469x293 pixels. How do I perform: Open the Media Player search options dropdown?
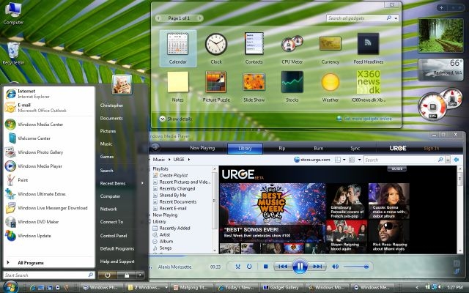(x=448, y=160)
